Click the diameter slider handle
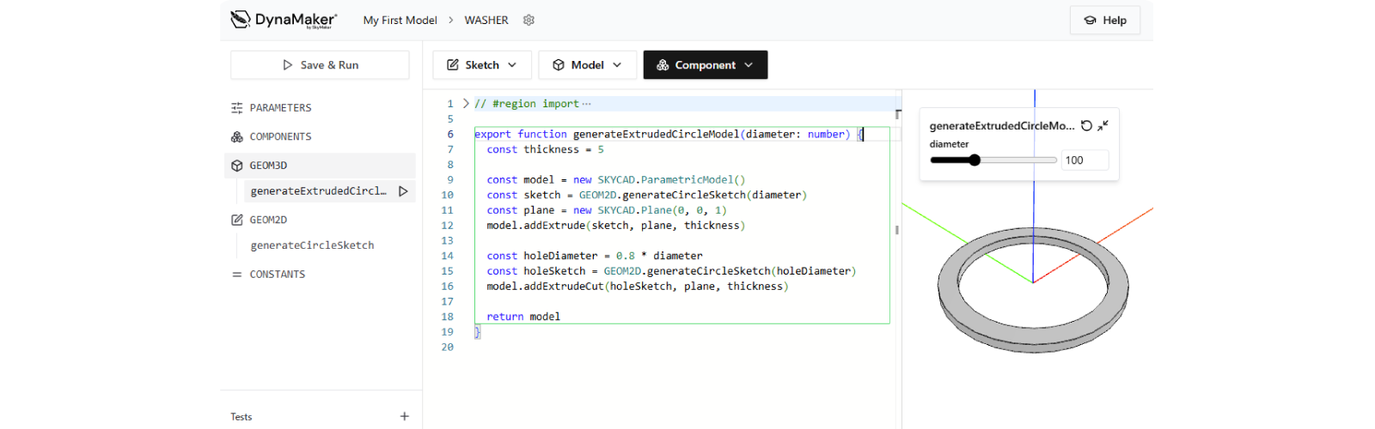1375x429 pixels. [x=975, y=160]
